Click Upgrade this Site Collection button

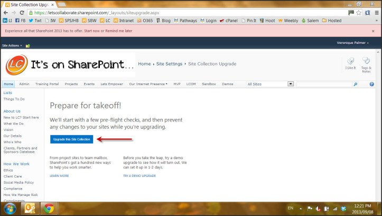(71, 139)
